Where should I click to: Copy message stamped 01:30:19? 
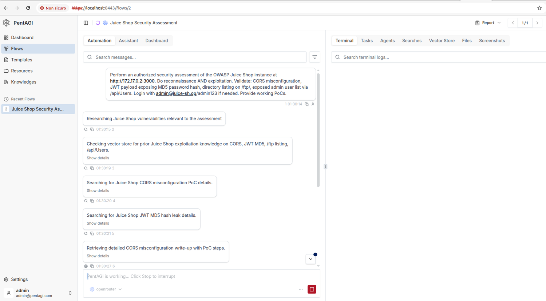[x=92, y=168]
